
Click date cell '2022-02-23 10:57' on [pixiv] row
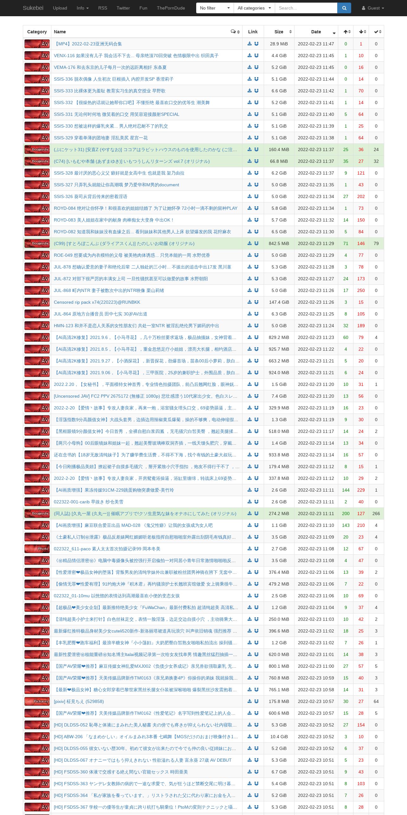[x=316, y=701]
